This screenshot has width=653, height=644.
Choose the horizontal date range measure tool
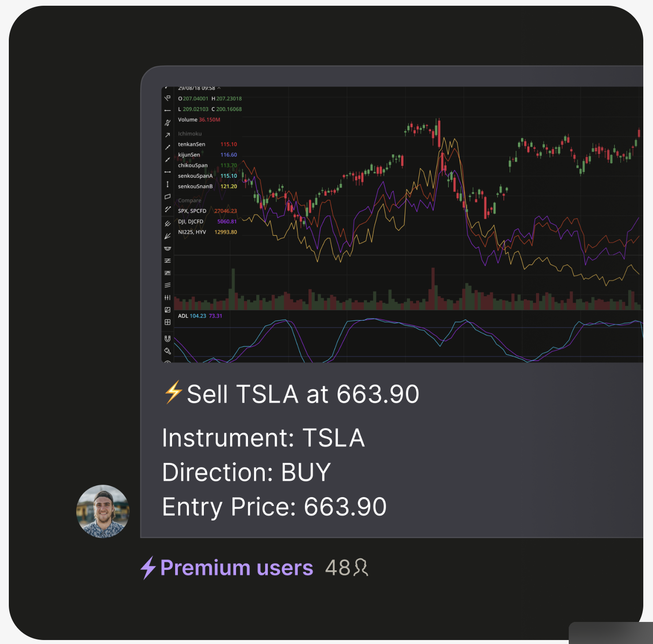[x=168, y=172]
